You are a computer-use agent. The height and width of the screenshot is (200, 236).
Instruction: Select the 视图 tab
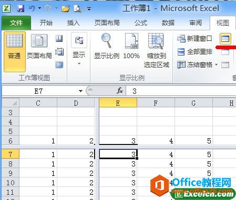tap(223, 23)
